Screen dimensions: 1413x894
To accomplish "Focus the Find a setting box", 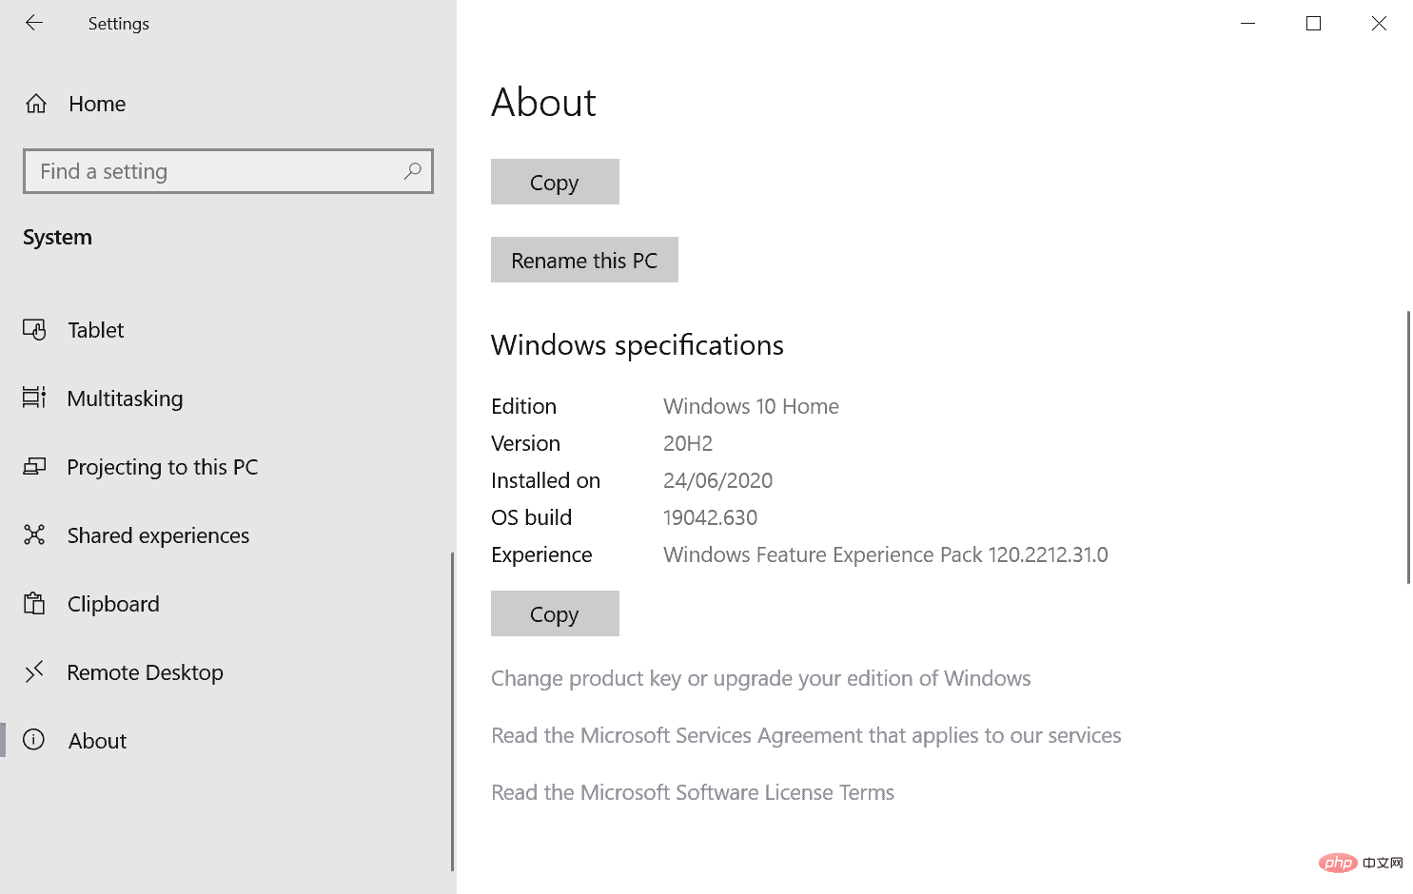I will [x=228, y=171].
